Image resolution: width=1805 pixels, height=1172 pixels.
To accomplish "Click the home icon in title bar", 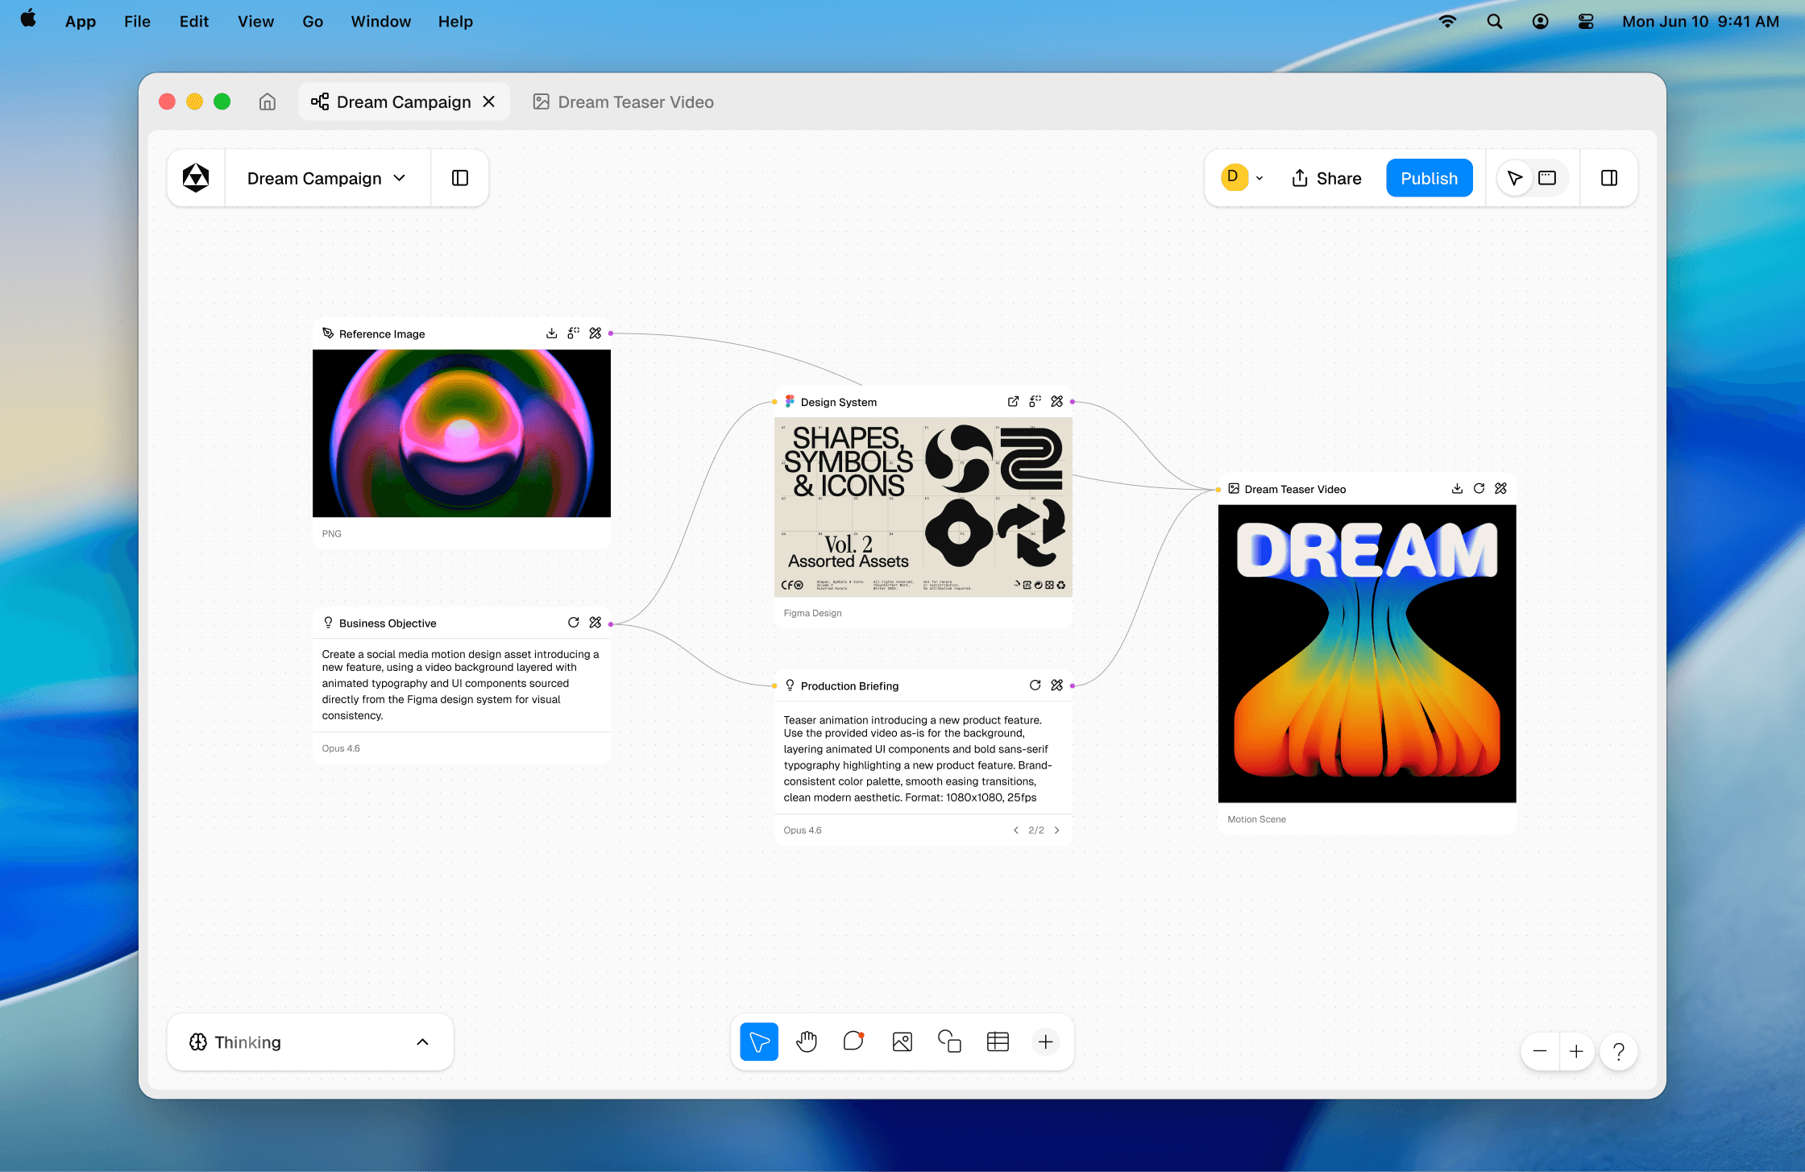I will pyautogui.click(x=268, y=101).
